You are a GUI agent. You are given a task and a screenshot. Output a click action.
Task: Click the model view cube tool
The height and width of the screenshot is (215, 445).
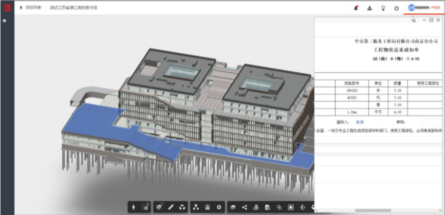tap(160, 207)
